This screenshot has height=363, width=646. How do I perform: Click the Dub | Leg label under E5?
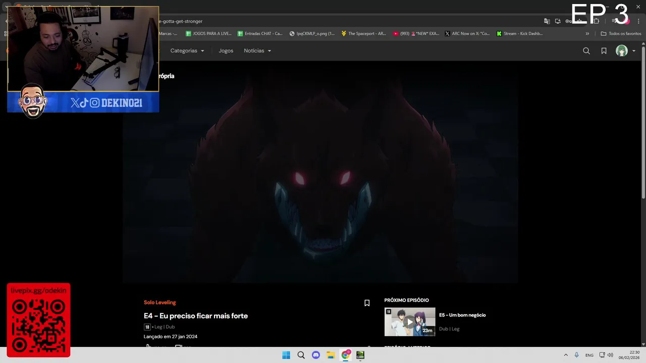[449, 329]
